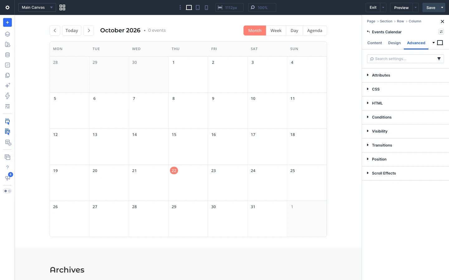Expand the CSS settings group
Screen dimensions: 449x280
coord(405,89)
